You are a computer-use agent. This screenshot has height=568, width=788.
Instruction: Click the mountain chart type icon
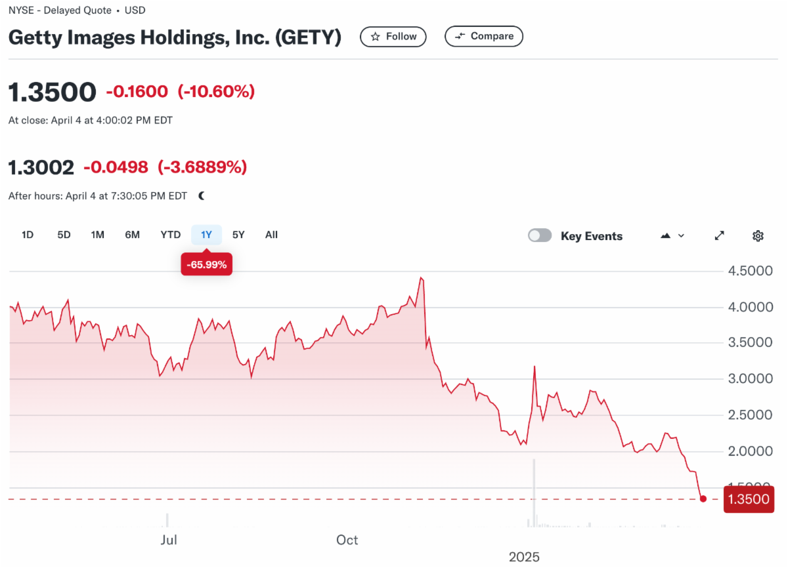tap(666, 235)
